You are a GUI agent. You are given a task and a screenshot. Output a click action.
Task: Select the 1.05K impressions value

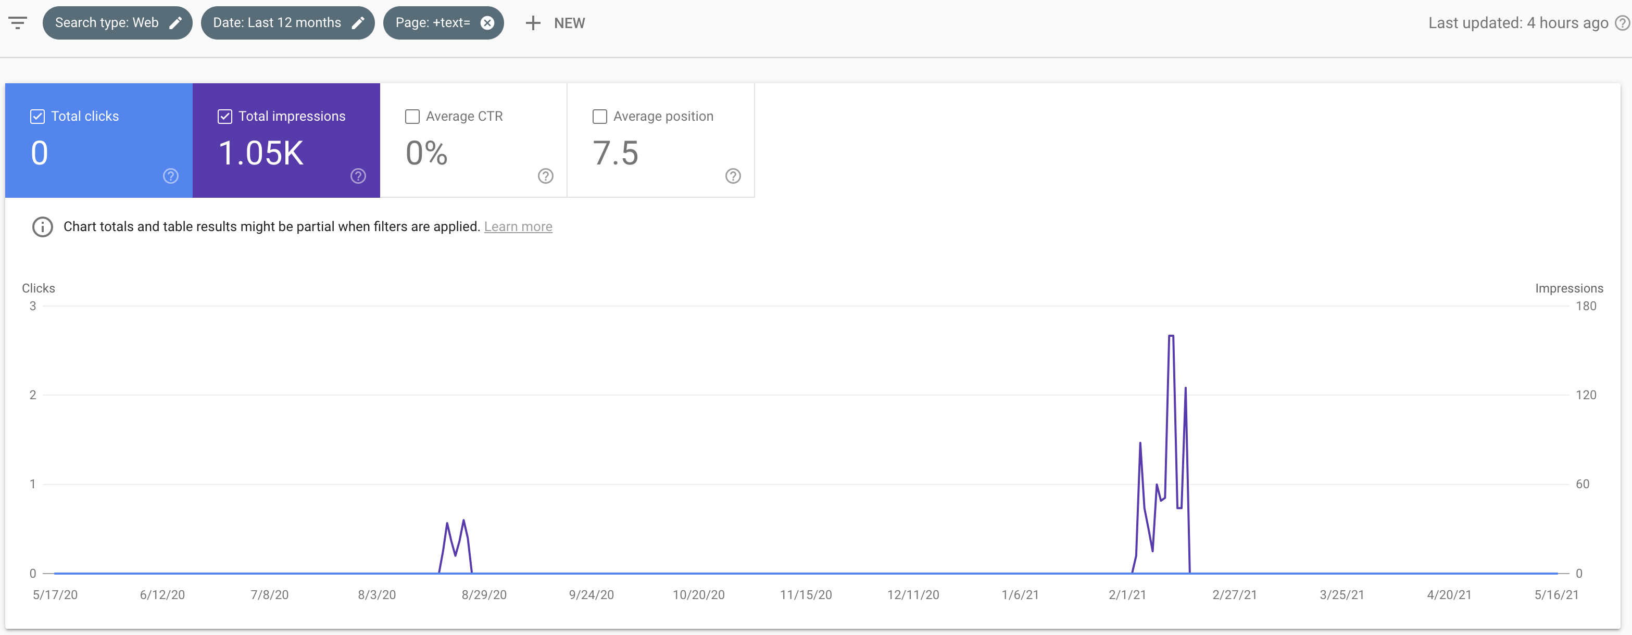[x=261, y=153]
